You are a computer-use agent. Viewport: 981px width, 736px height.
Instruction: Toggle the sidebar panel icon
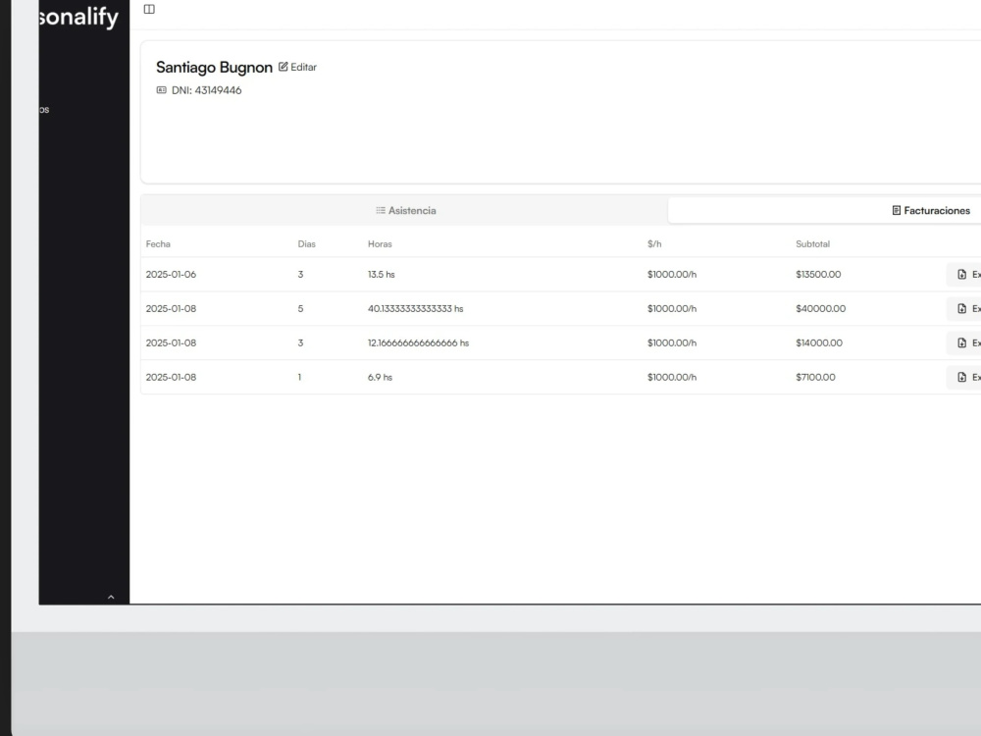(x=149, y=9)
